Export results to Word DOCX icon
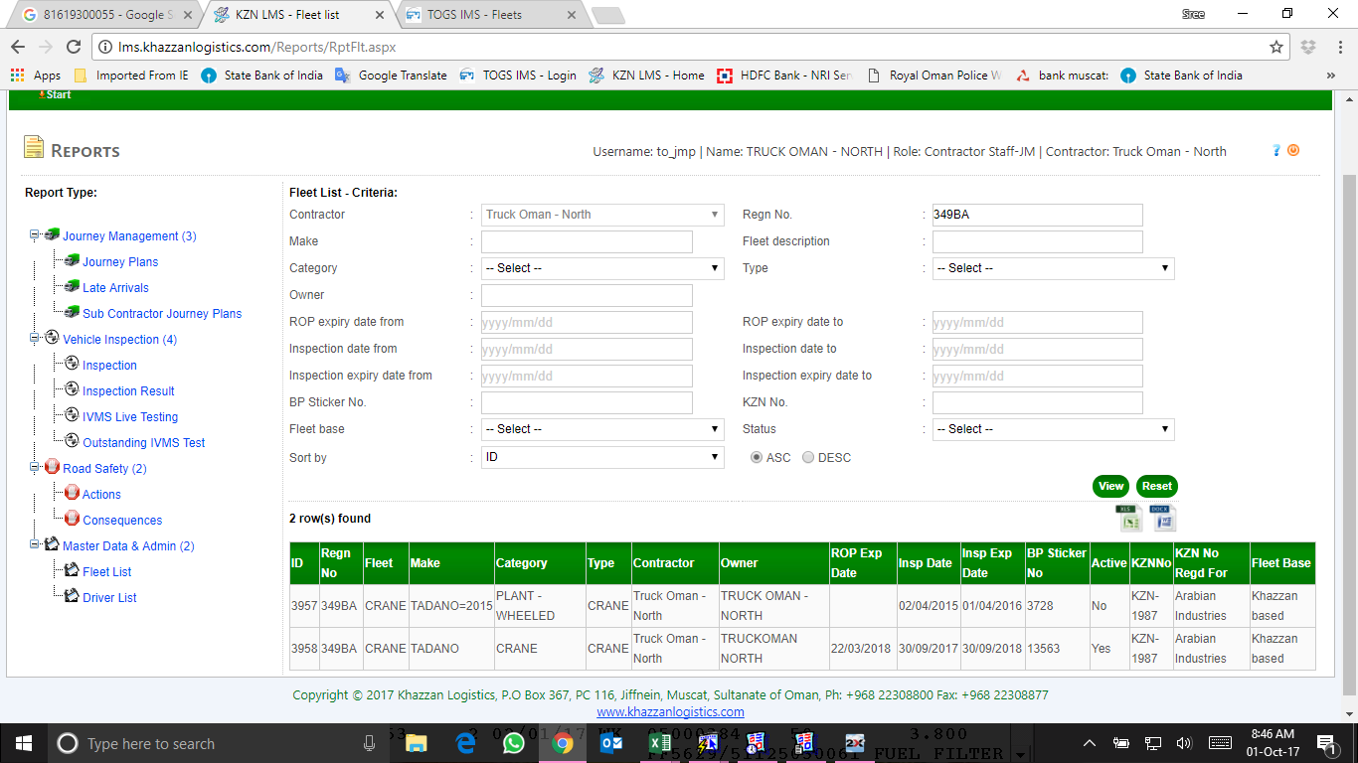Viewport: 1358px width, 763px height. [x=1162, y=518]
